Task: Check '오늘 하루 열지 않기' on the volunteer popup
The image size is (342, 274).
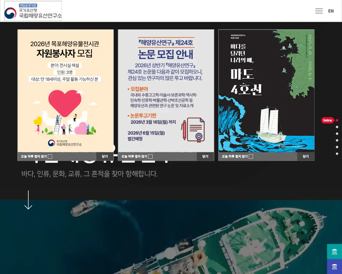Action: (x=50, y=156)
